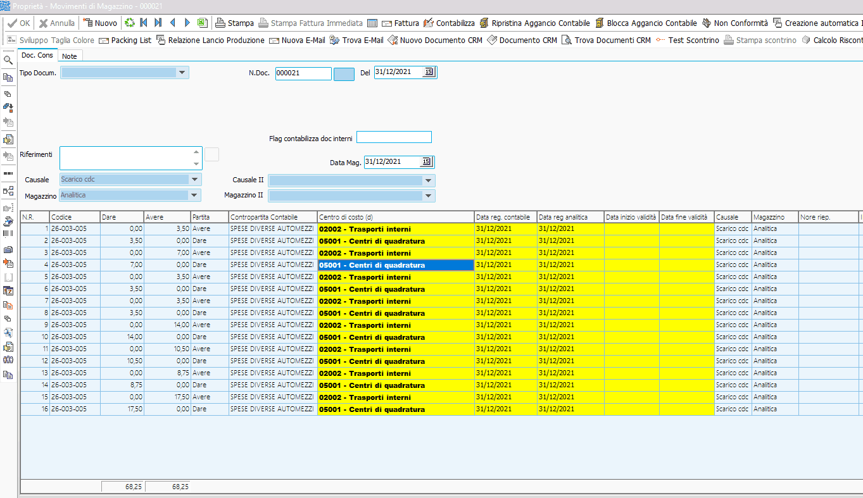863x498 pixels.
Task: Open calendar picker of Data Mag.
Action: tap(426, 162)
